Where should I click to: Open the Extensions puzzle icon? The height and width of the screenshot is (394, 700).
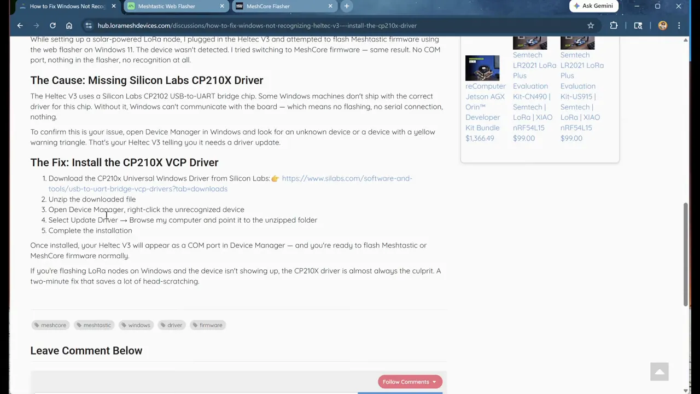coord(614,25)
